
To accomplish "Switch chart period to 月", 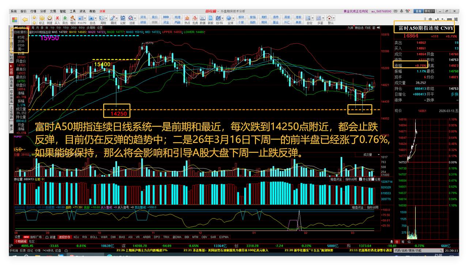I will click(x=37, y=27).
